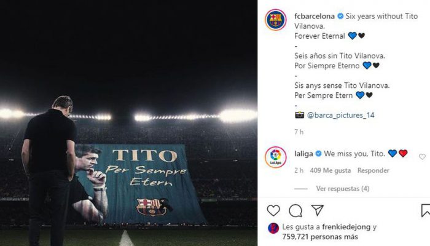
Task: Open the @barca_pictures_14 mention
Action: [340, 115]
